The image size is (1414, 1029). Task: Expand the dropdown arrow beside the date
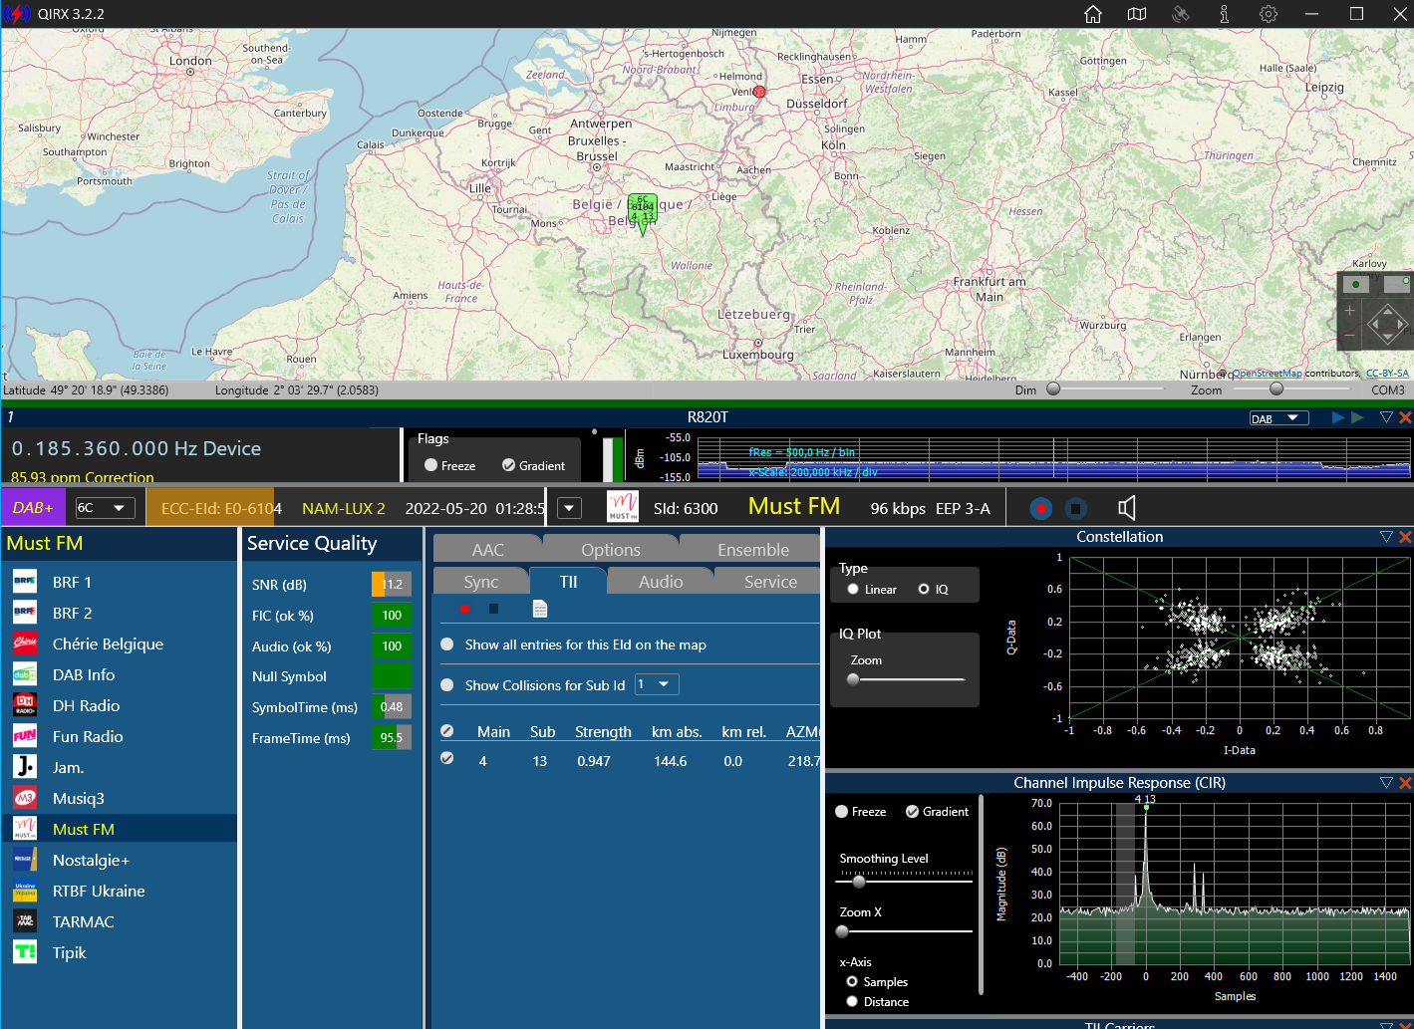(x=569, y=508)
